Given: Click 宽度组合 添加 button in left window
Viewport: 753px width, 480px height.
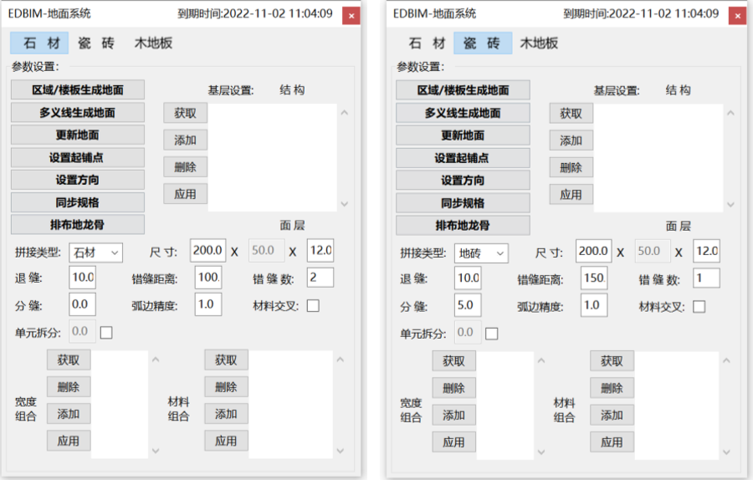Looking at the screenshot, I should [69, 414].
